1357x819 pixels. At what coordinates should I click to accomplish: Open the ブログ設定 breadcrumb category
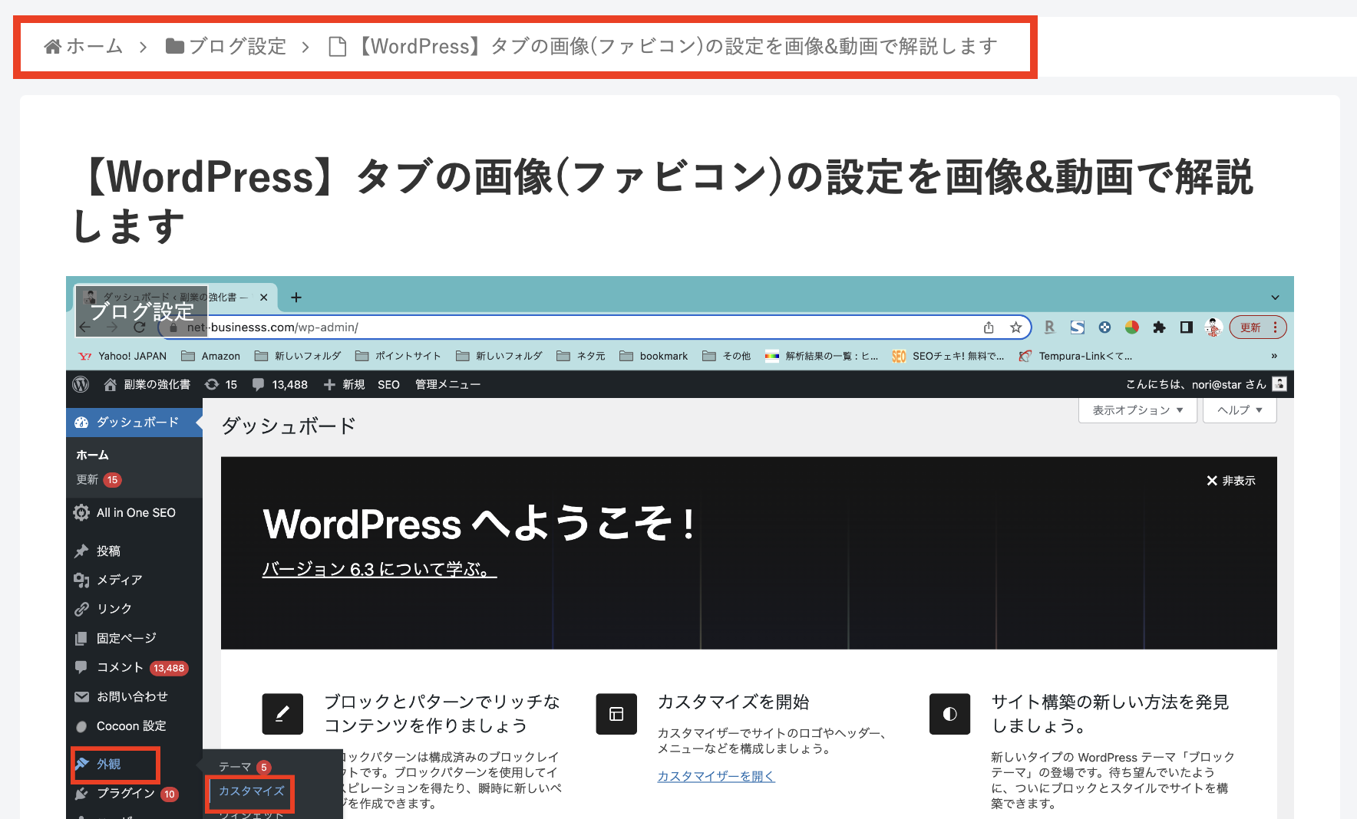tap(226, 47)
